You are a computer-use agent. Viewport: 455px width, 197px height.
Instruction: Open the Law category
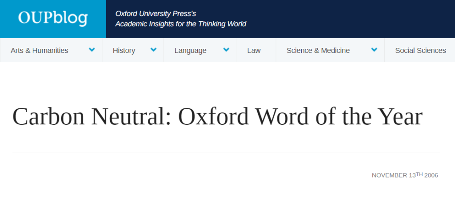(254, 50)
